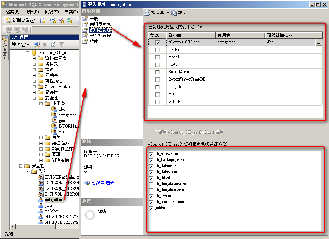Click the database engine query icon

click(x=43, y=21)
